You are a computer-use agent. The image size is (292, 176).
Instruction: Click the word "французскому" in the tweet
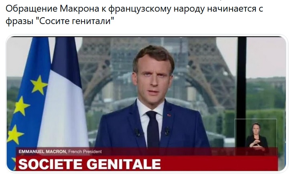point(140,9)
